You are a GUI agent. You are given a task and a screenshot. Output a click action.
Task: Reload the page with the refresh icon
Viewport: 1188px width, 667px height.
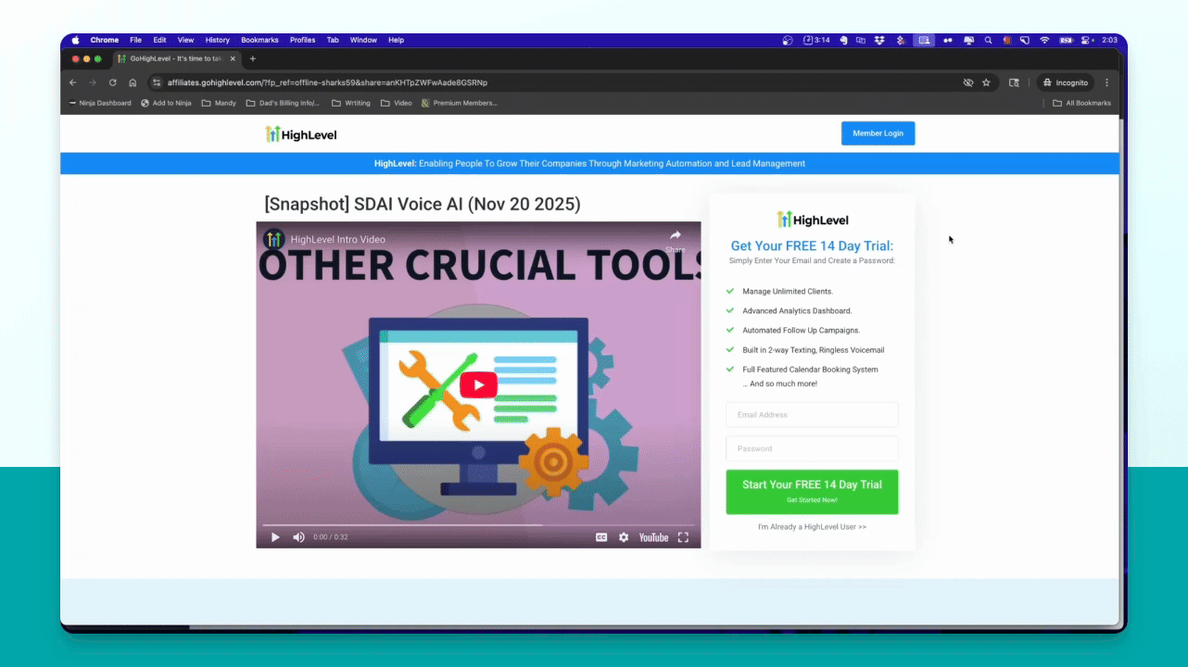point(112,82)
